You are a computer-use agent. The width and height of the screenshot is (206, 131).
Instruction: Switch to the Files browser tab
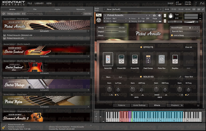click(x=35, y=9)
